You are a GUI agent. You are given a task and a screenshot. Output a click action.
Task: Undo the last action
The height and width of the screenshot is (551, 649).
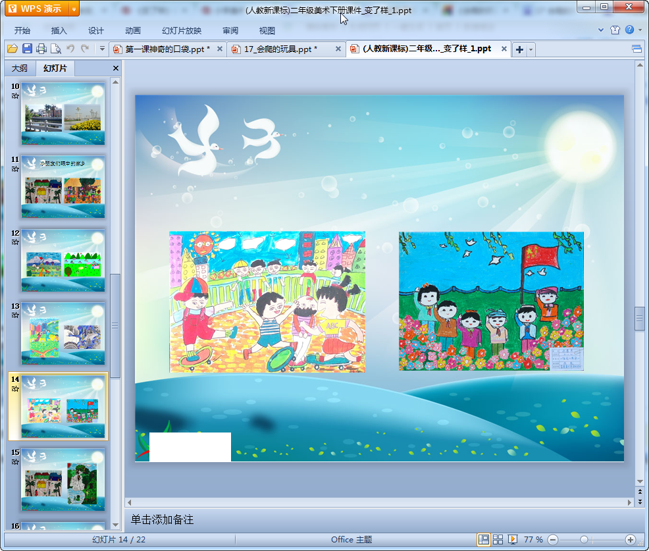(71, 49)
